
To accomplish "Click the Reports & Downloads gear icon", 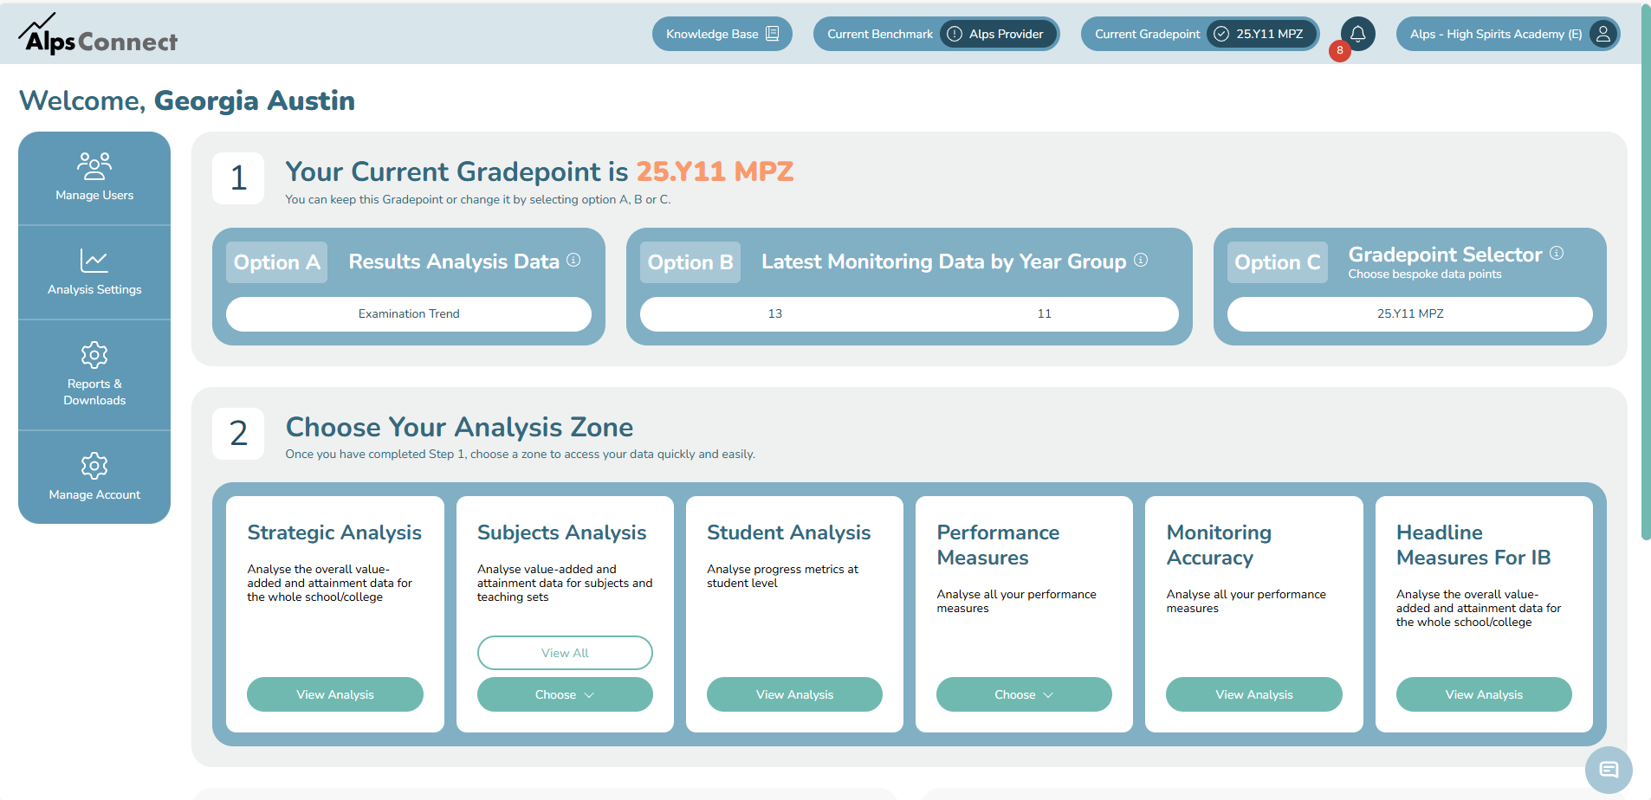I will pyautogui.click(x=94, y=354).
